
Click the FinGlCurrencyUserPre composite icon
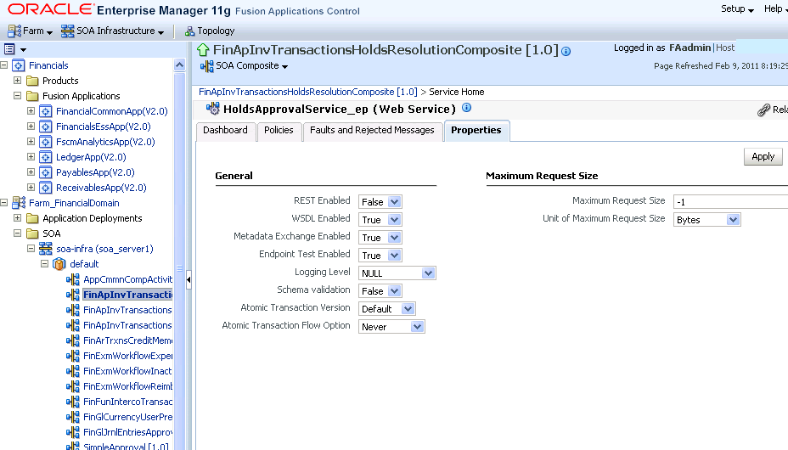[x=73, y=417]
